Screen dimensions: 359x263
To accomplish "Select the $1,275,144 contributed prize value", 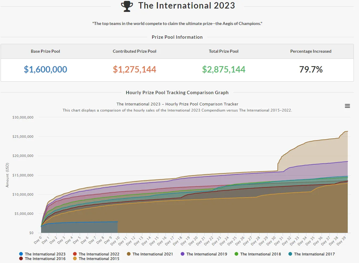I will (134, 69).
